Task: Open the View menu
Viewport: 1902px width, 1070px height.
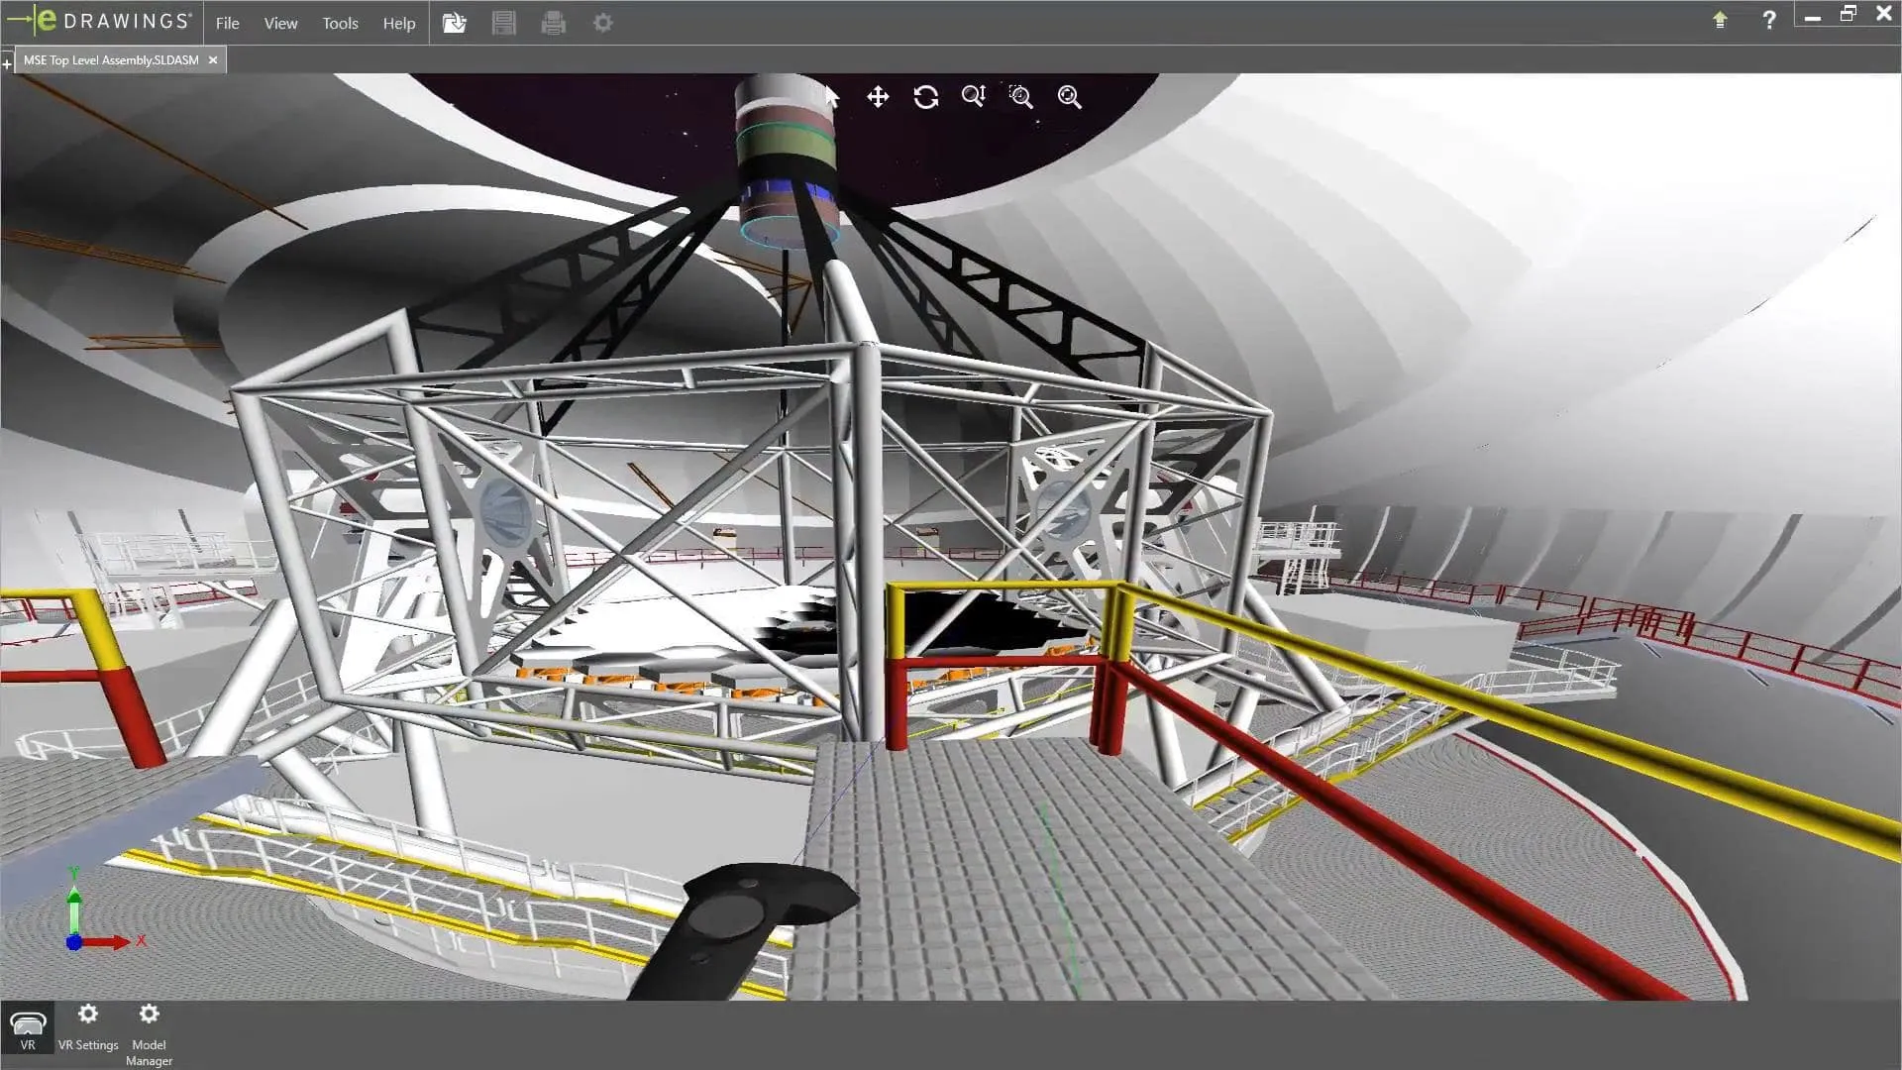Action: (279, 23)
